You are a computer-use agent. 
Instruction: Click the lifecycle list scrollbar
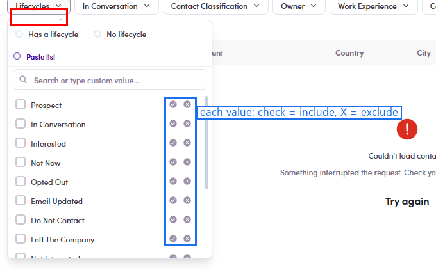tap(206, 143)
